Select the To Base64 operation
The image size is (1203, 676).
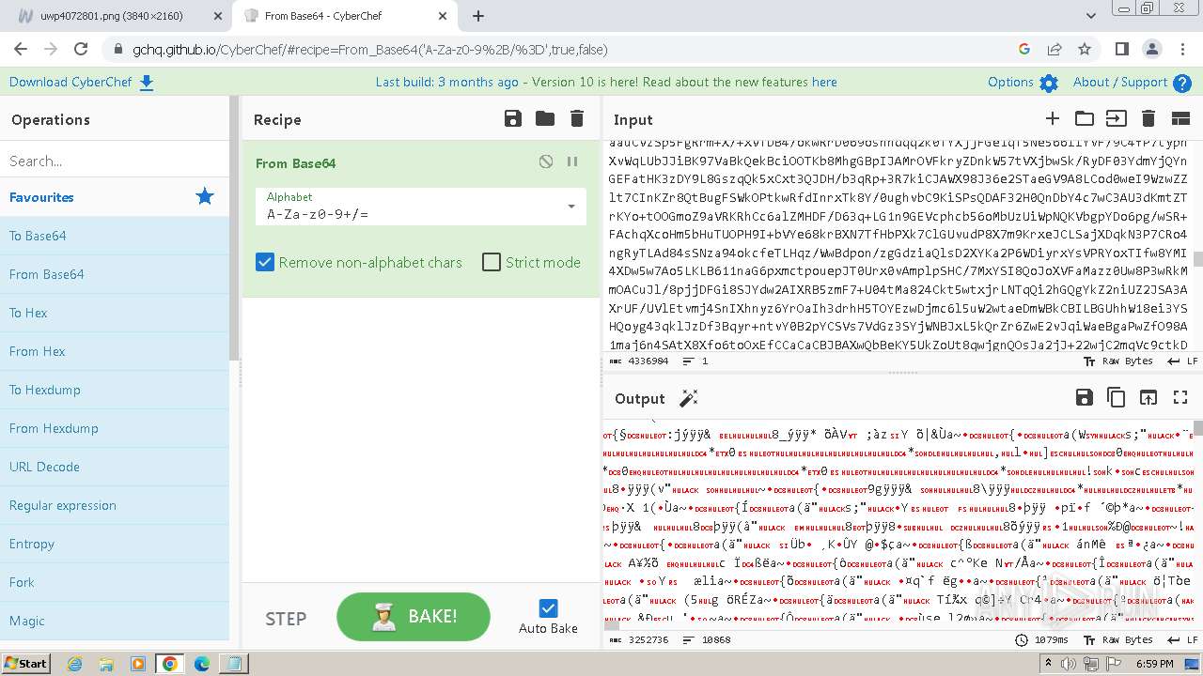pyautogui.click(x=115, y=236)
